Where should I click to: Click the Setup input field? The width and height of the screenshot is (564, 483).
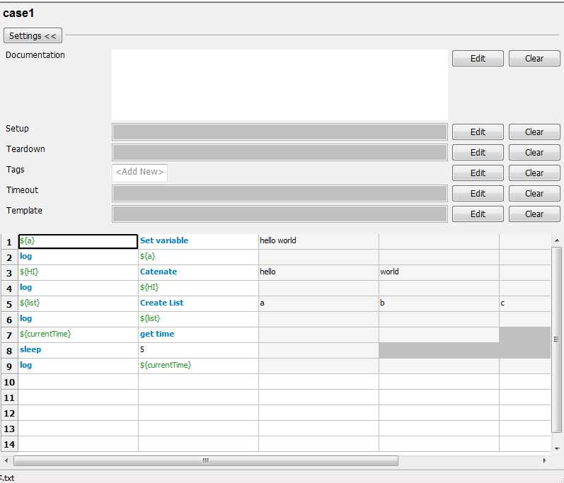[x=280, y=132]
